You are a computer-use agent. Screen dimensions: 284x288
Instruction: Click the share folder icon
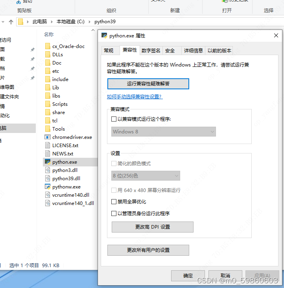tap(48, 113)
